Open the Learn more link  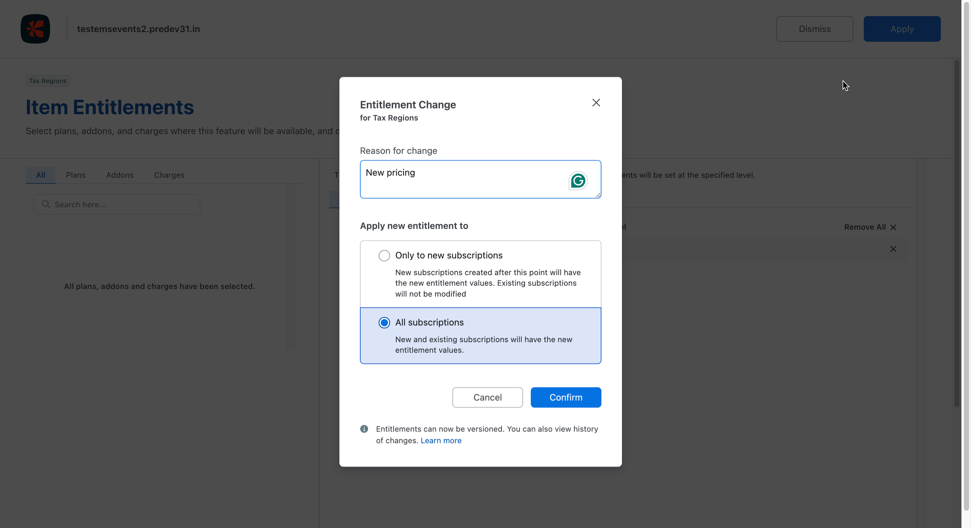(x=441, y=441)
